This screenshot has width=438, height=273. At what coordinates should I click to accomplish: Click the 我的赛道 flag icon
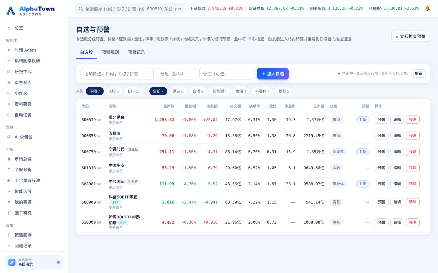coord(9,202)
